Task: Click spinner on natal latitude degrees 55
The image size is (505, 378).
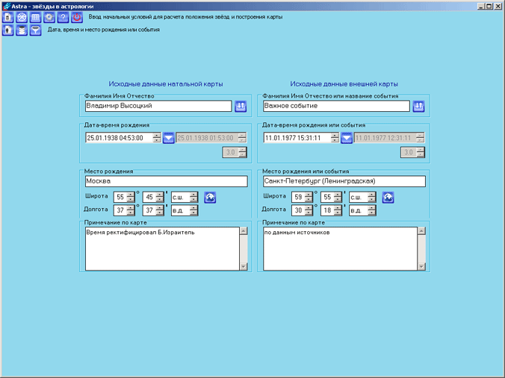Action: coord(131,198)
